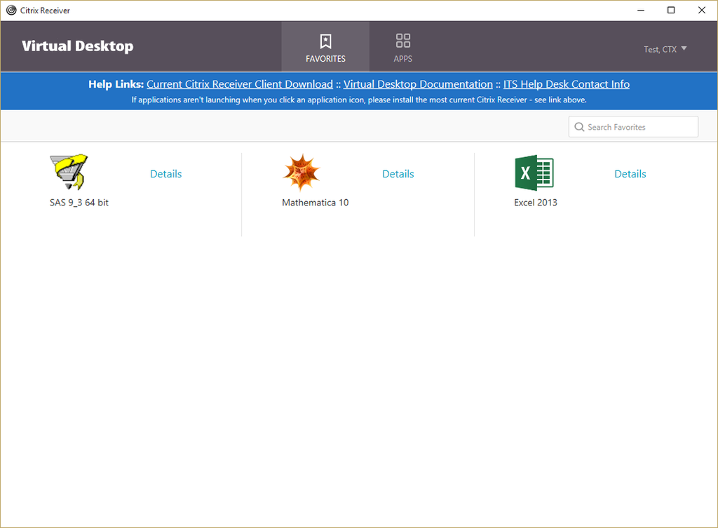This screenshot has height=528, width=718.
Task: Select the SAS running-figure icon
Action: point(68,172)
